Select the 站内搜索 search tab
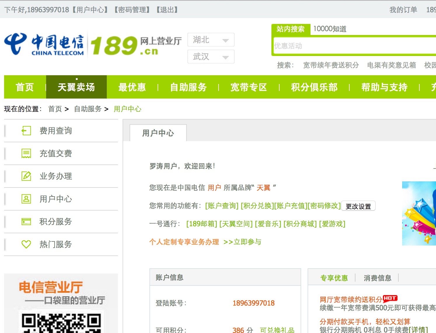Screen dimensions: 436x333 pyautogui.click(x=291, y=29)
